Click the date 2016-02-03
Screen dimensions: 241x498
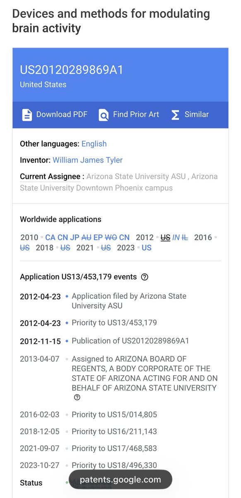tap(40, 415)
